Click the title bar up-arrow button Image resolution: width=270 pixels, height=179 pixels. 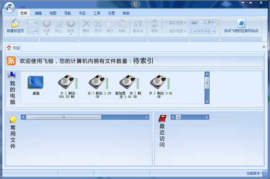251,3
